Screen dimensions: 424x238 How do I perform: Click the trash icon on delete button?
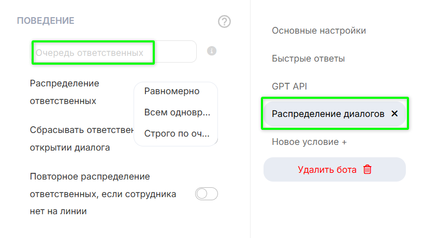368,169
